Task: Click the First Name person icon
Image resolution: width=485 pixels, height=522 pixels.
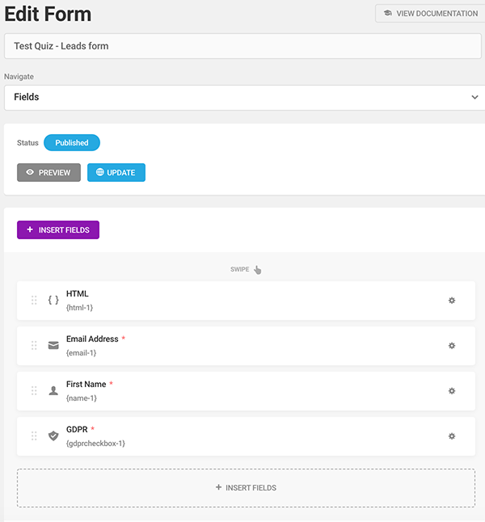Action: pyautogui.click(x=53, y=391)
